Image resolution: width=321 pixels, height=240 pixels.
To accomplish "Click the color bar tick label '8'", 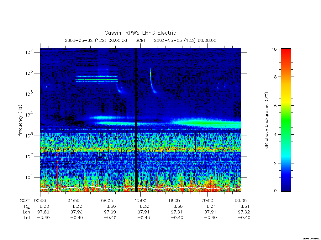I will (x=275, y=77).
